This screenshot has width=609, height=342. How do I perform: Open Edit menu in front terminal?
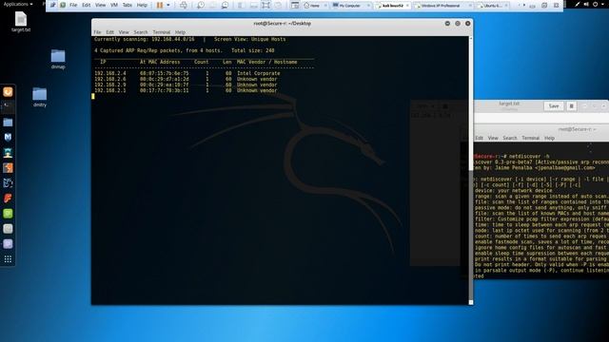tap(110, 32)
